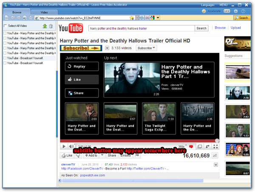The width and height of the screenshot is (255, 192).
Task: Switch to the Video tab
Action: 44,12
